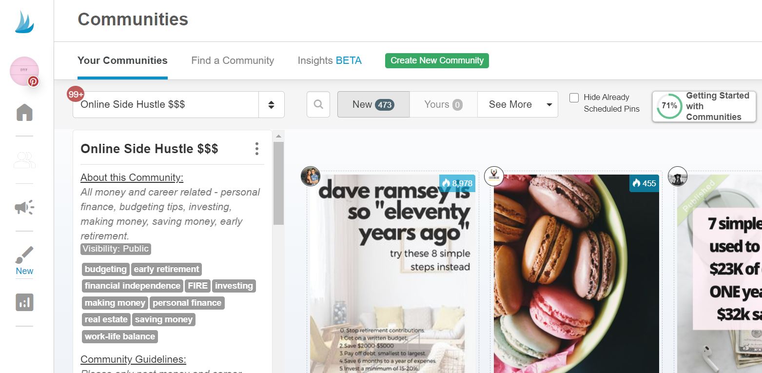Screen dimensions: 762x373
Task: Expand the Online Side Hustle community selector
Action: coord(178,104)
